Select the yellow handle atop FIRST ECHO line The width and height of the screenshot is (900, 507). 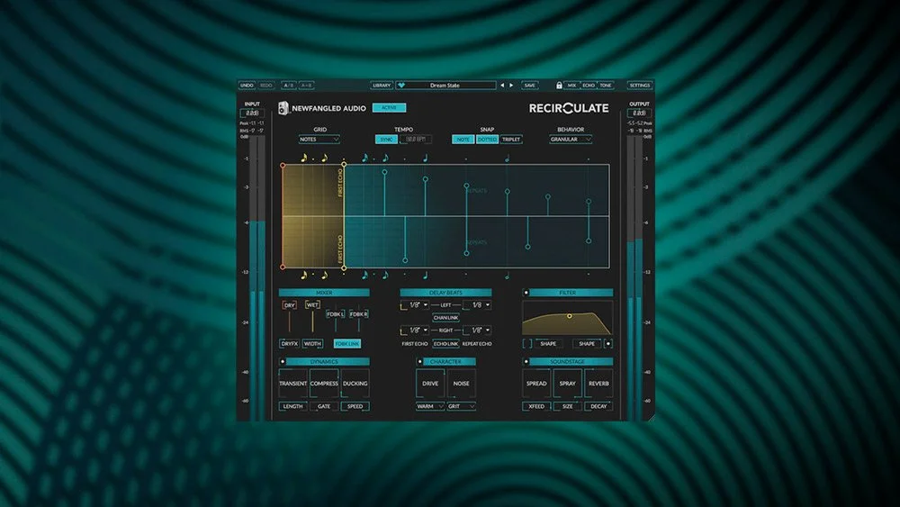click(344, 165)
